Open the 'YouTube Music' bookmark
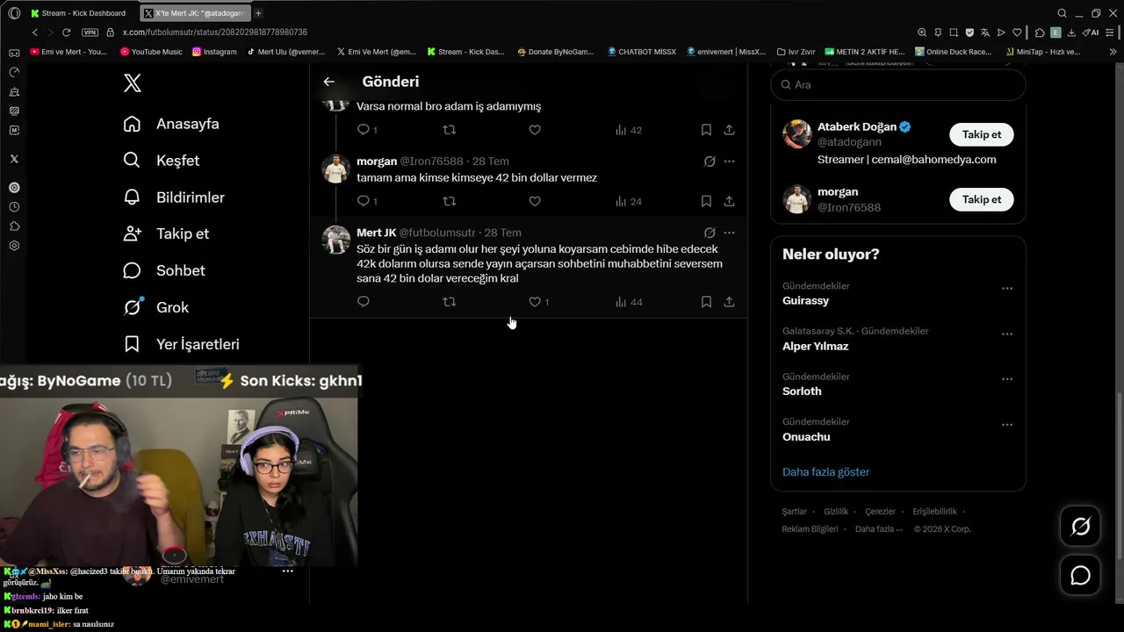1124x632 pixels. click(150, 52)
